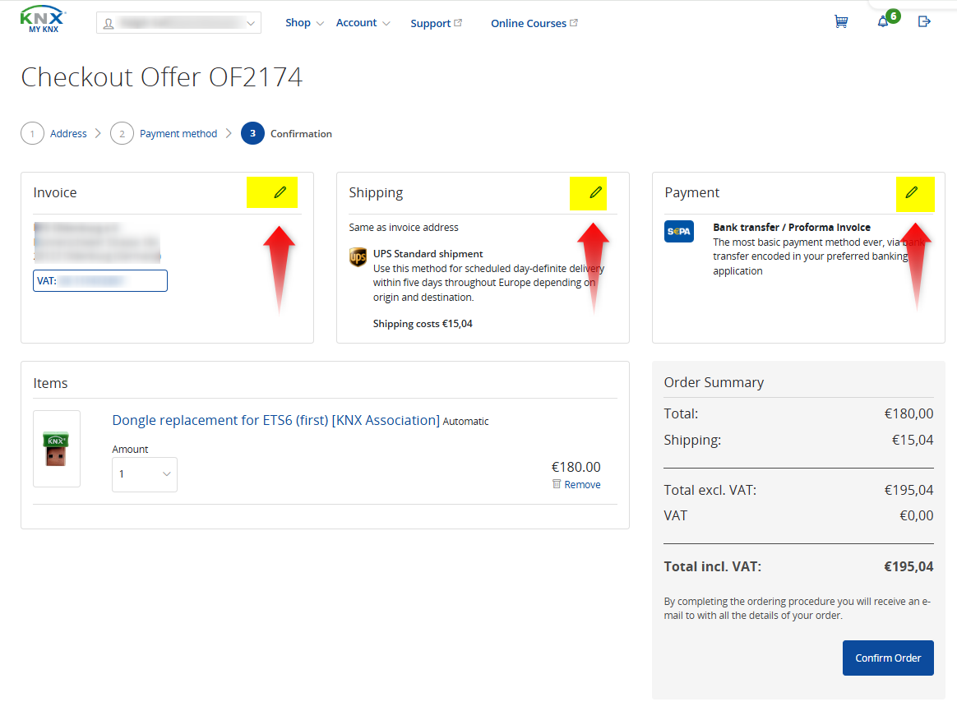Screen dimensions: 957x711
Task: Remove the dongle item from order
Action: tap(582, 485)
